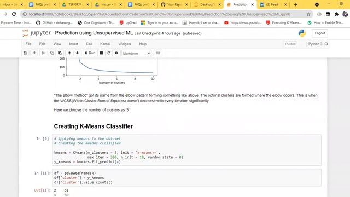Open the View menu

coord(57,44)
